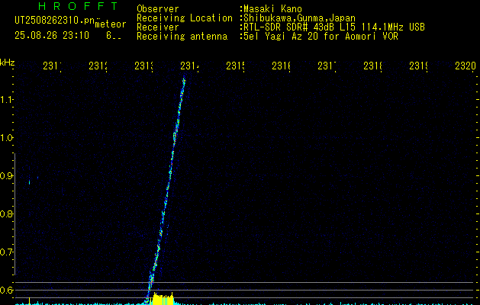
Task: Select the observer name Masaki Kano
Action: [x=272, y=9]
